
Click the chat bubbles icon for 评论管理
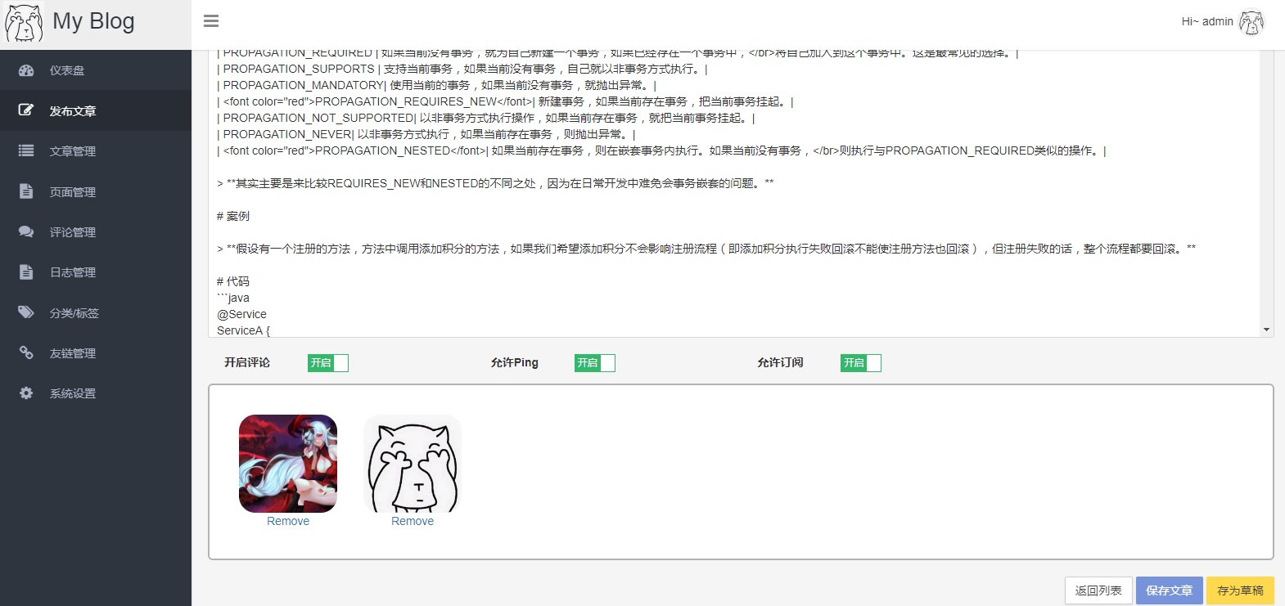pos(26,231)
